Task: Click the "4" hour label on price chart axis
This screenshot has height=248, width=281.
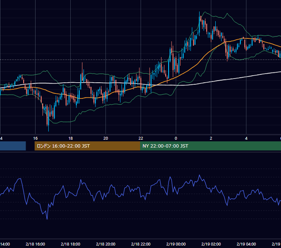Action: pos(246,138)
